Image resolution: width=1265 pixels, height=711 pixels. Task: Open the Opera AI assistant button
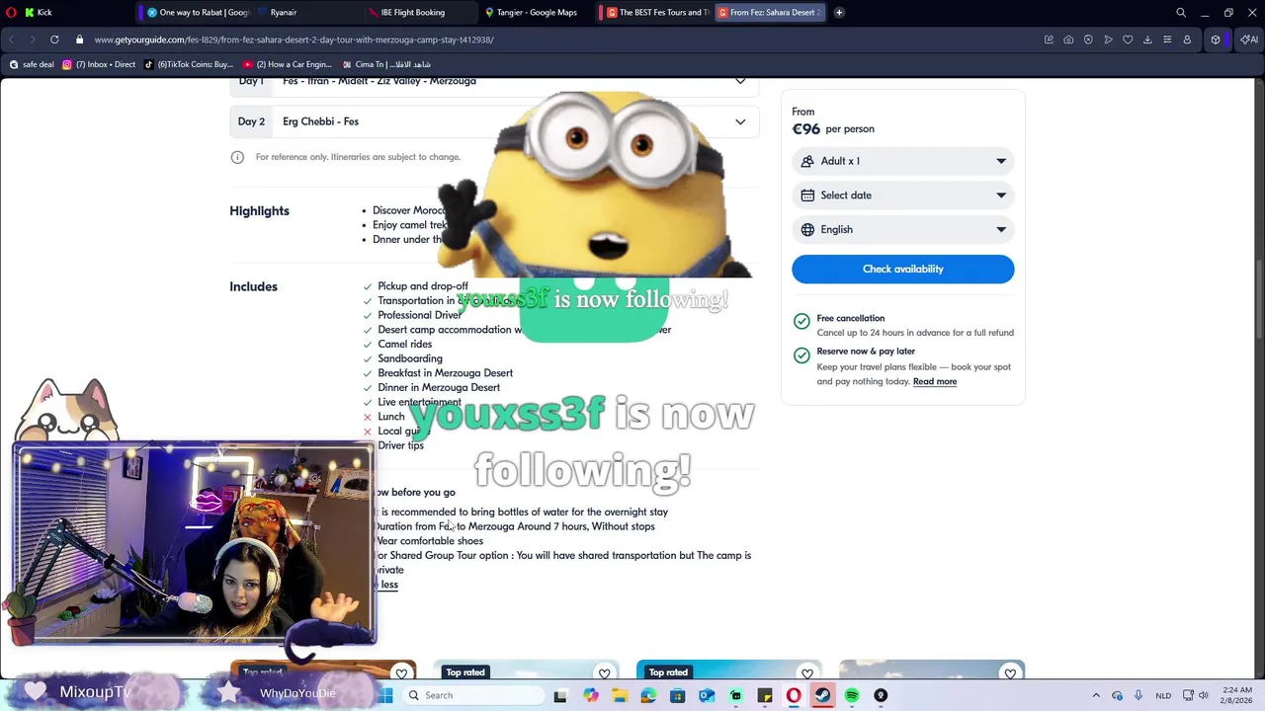1249,39
